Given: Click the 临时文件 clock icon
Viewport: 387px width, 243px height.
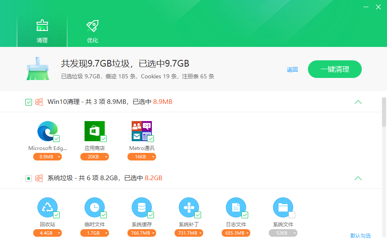Looking at the screenshot, I should click(95, 207).
